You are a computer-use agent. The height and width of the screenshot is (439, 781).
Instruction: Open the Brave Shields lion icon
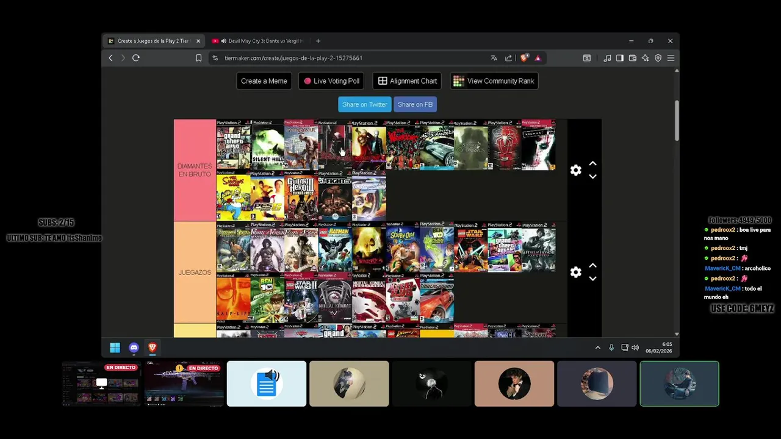tap(524, 58)
